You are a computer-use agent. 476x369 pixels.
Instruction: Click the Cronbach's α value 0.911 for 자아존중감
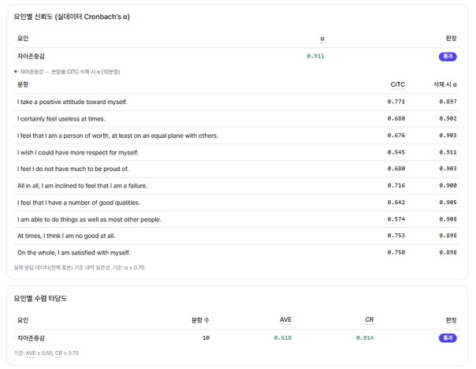point(315,56)
